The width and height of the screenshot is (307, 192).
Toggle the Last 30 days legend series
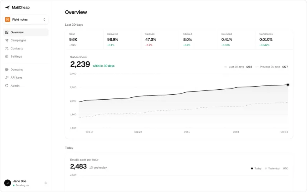[238, 67]
